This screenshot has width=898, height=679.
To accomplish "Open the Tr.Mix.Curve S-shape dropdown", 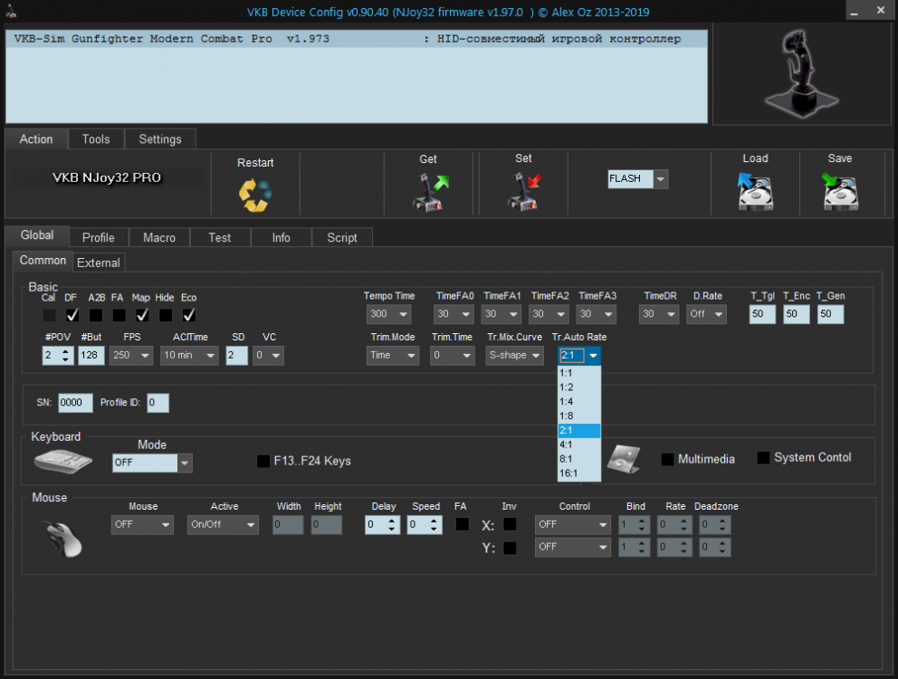I will tap(536, 356).
